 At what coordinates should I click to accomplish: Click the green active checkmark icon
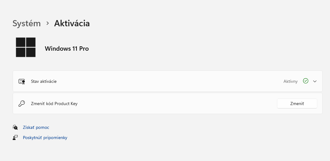click(306, 81)
